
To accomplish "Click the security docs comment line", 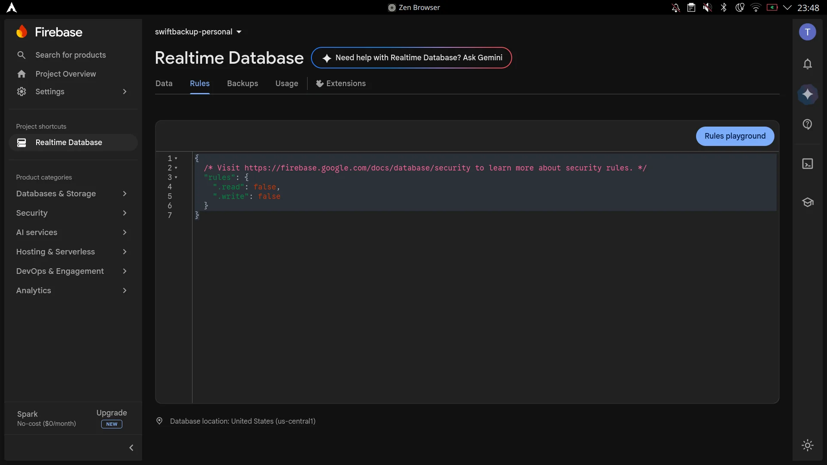I will point(425,168).
